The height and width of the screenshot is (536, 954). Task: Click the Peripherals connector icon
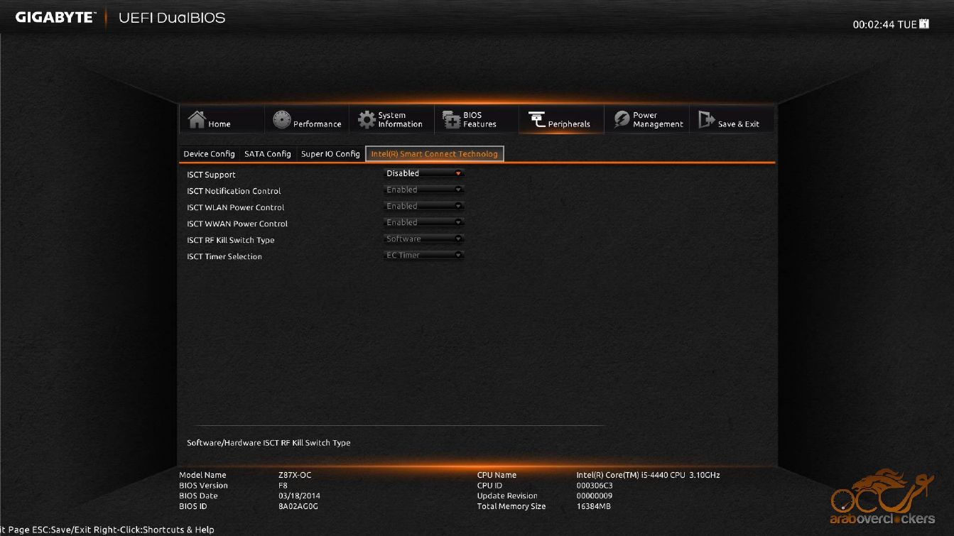pos(537,120)
